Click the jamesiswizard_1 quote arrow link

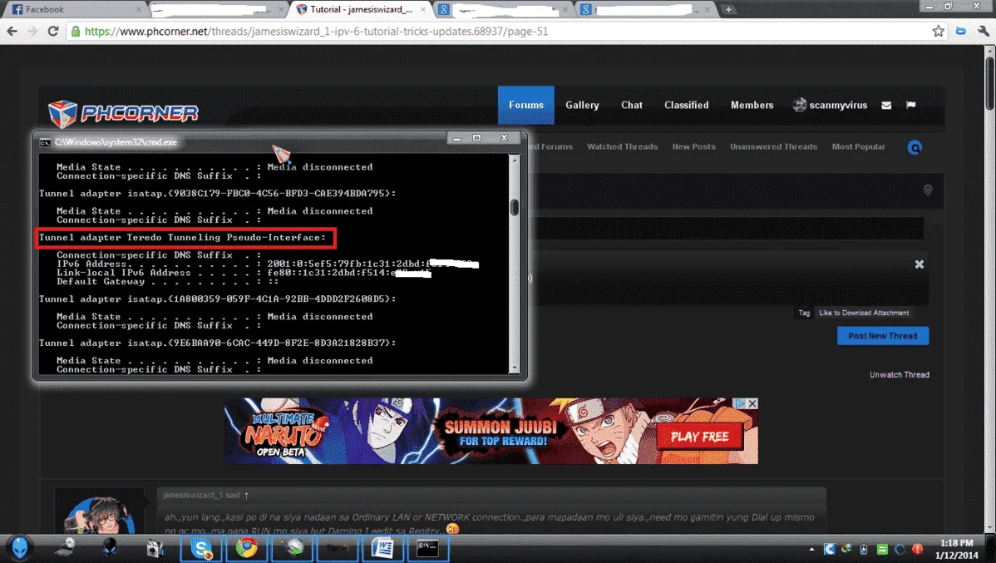(246, 495)
